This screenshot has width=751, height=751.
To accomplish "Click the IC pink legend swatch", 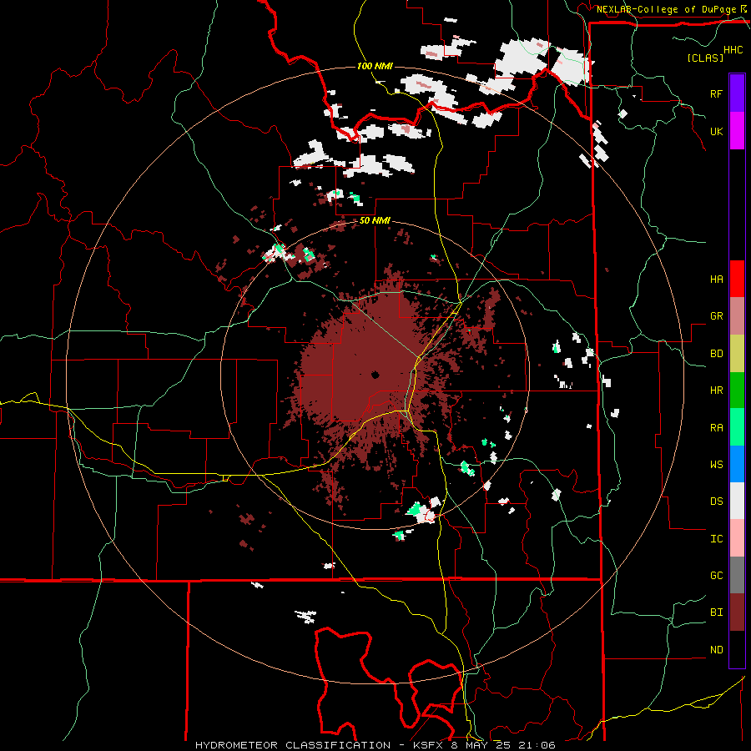I will tap(737, 538).
